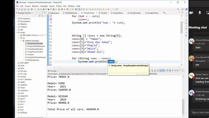Viewport: 209px width, 118px height.
Task: Click the Open Console icon
Action: tap(175, 70)
